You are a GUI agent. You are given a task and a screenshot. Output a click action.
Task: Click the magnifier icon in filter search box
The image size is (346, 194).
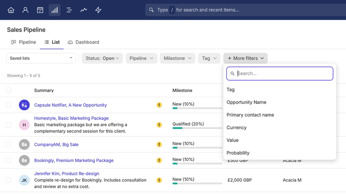click(x=232, y=73)
